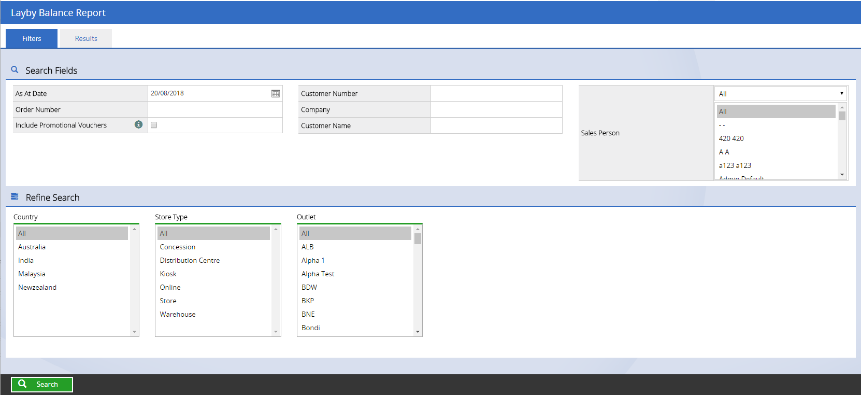
Task: Open the Sales Person dropdown
Action: tap(781, 94)
